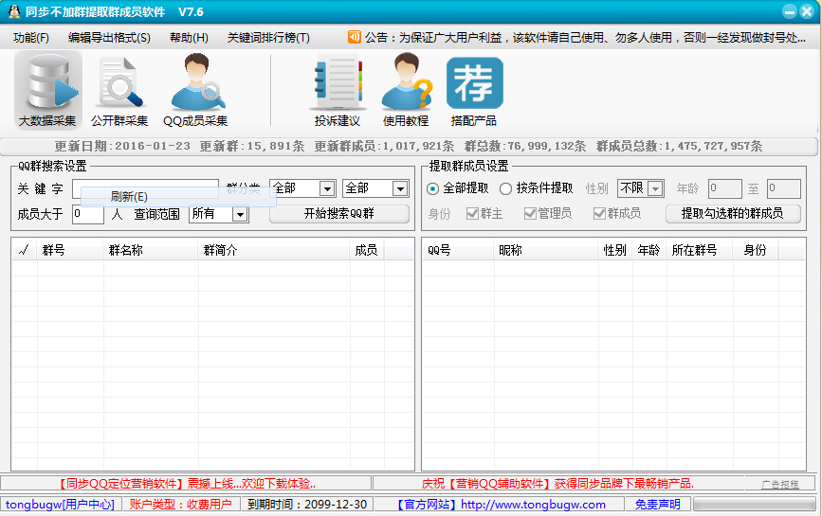The image size is (822, 516).
Task: Click the speaker announcement icon
Action: [x=355, y=37]
